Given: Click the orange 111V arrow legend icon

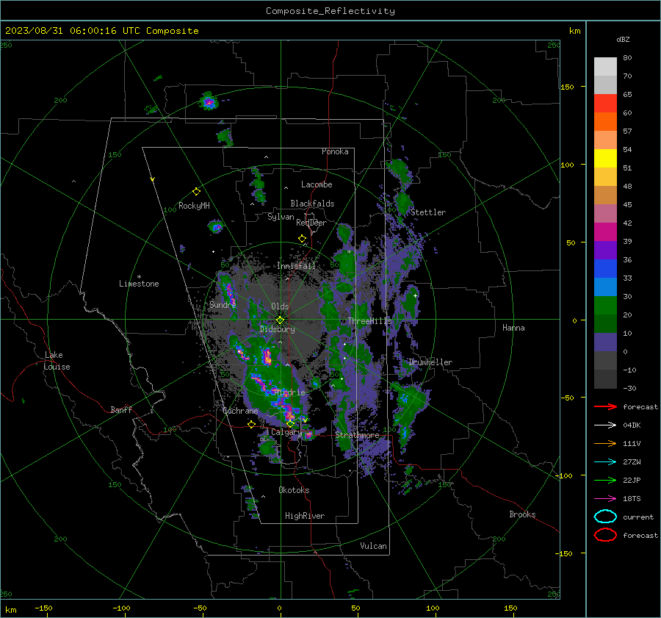Looking at the screenshot, I should pos(605,443).
